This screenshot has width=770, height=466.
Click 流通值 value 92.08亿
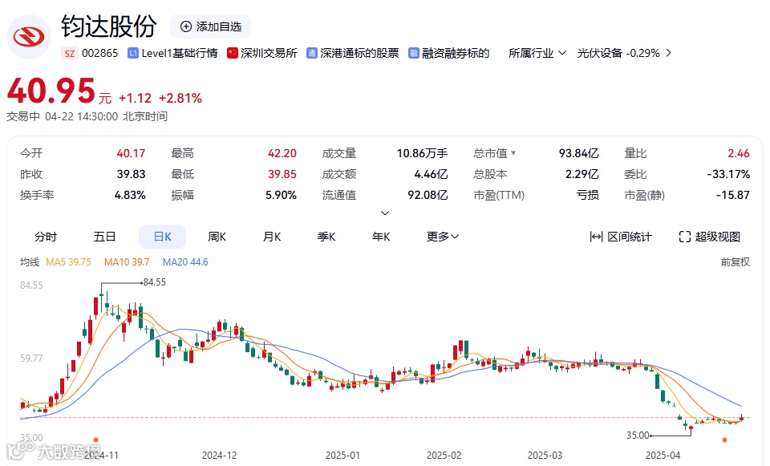click(x=428, y=196)
